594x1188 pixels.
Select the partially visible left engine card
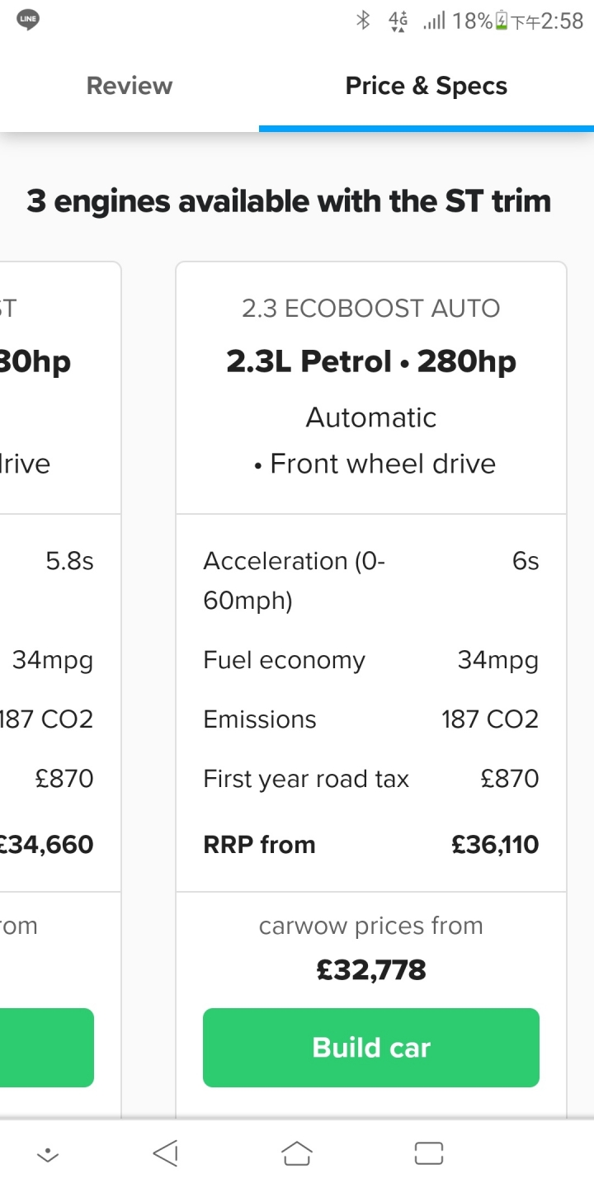(60, 689)
